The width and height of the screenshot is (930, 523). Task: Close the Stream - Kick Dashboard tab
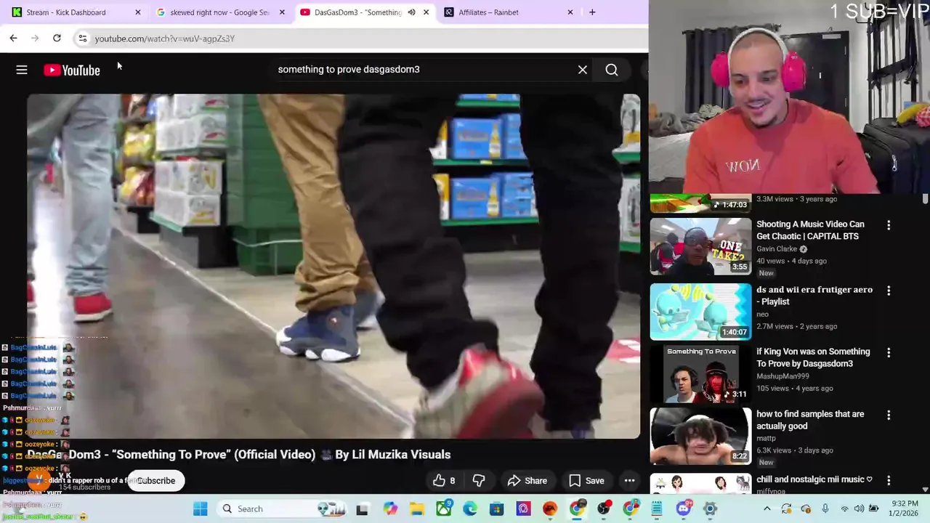point(138,12)
